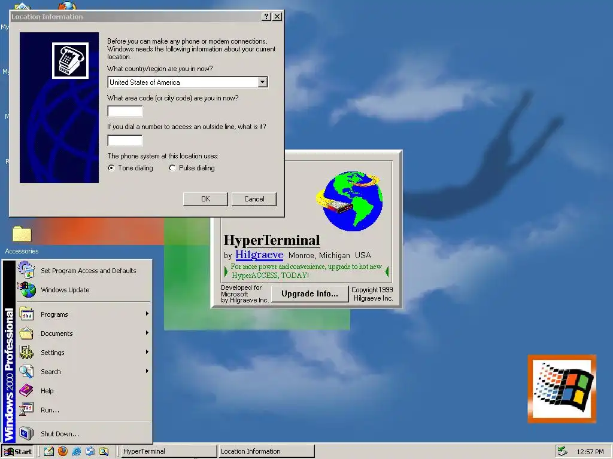Click the fourth quick launch sync icon
This screenshot has width=613, height=459.
click(90, 452)
